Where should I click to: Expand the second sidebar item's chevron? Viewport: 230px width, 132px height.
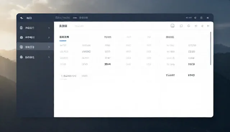(x=49, y=37)
